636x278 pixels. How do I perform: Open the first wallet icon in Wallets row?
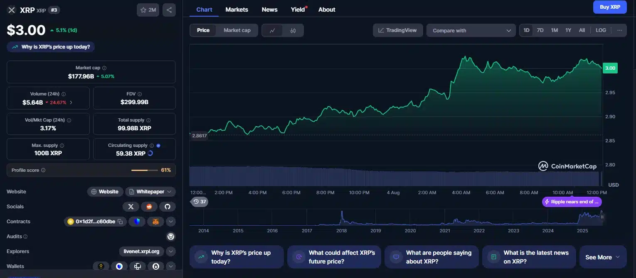pyautogui.click(x=101, y=266)
